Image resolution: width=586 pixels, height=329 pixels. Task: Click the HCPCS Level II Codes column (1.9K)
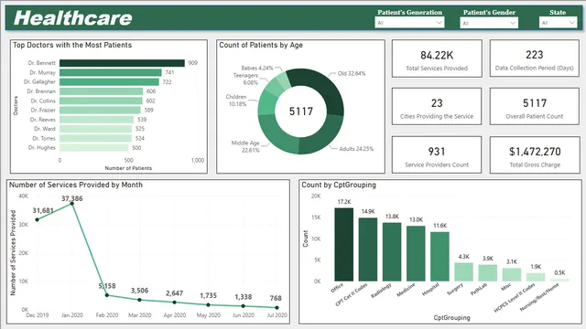point(536,277)
